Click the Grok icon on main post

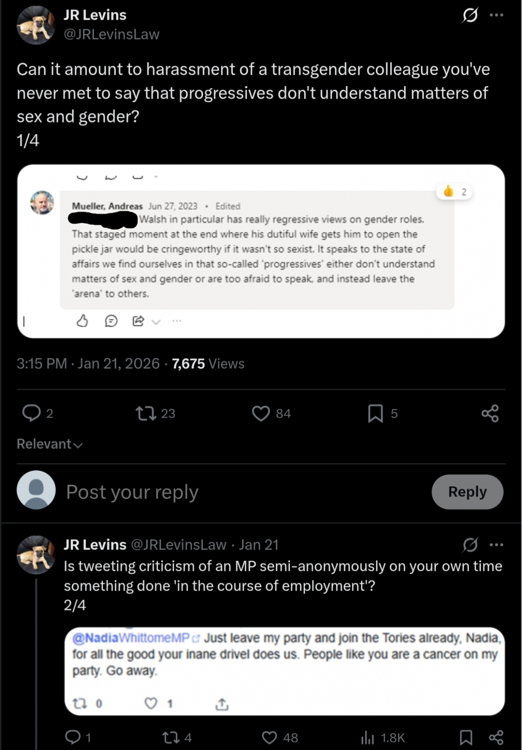tap(470, 16)
